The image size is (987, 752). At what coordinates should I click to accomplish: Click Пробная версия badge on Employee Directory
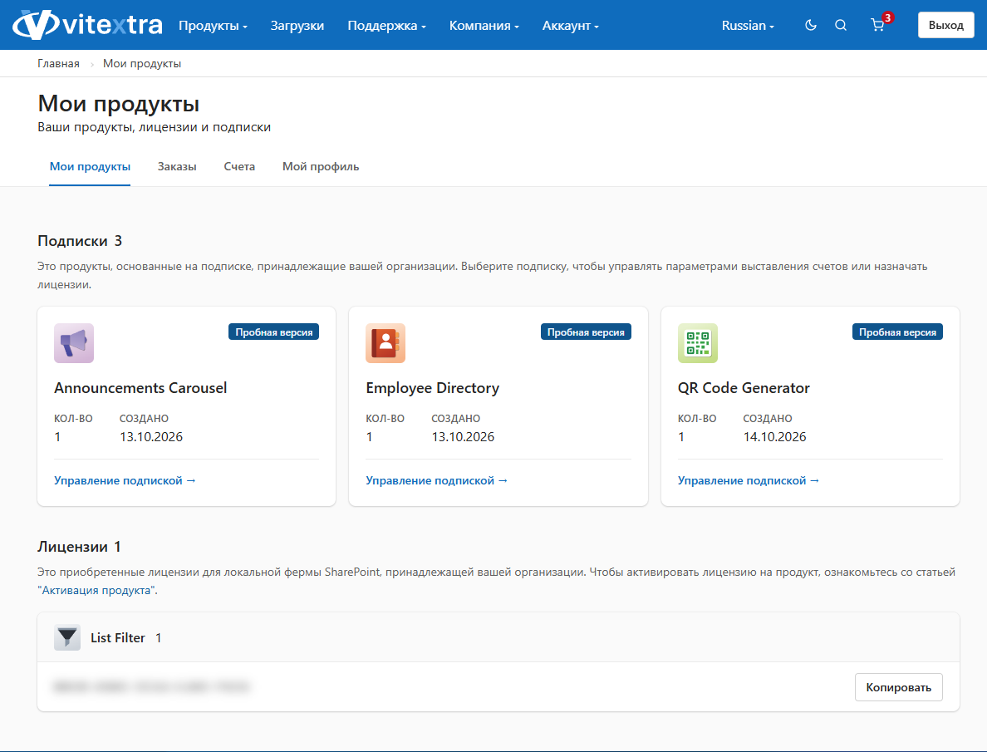coord(586,332)
